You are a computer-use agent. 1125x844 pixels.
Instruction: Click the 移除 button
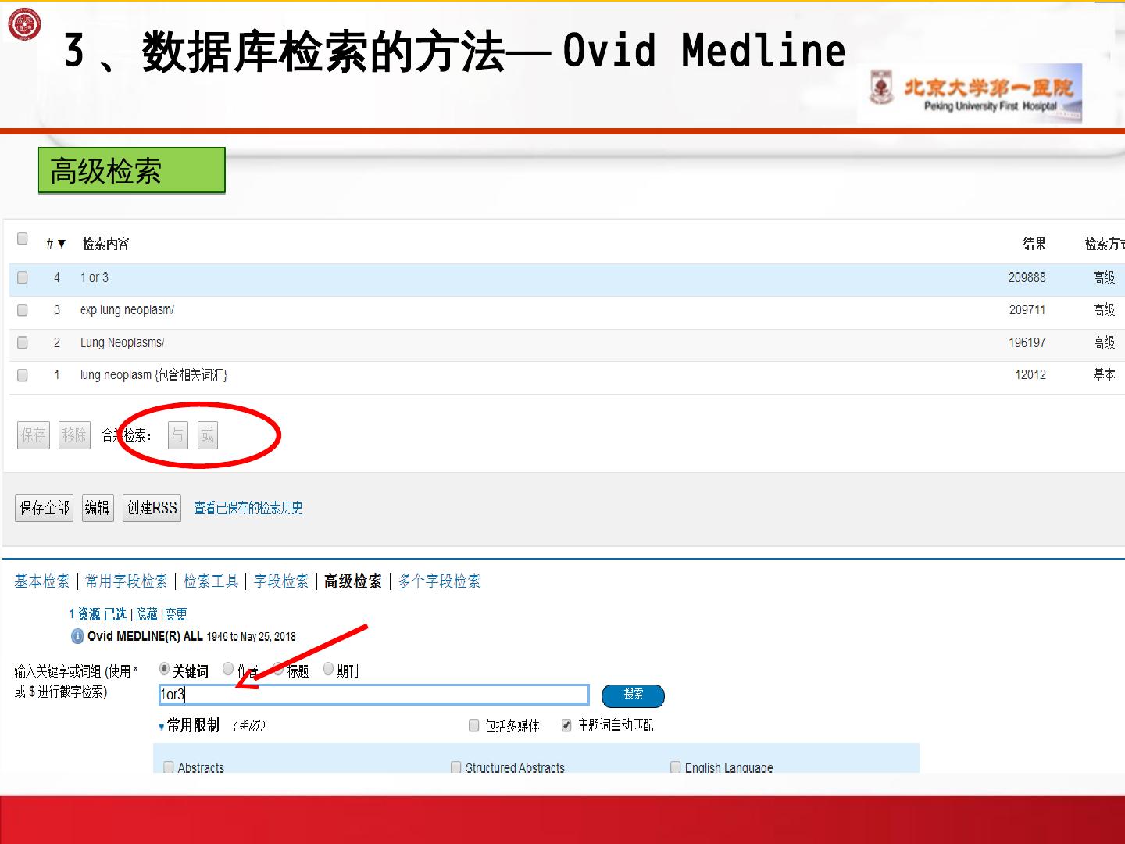74,435
